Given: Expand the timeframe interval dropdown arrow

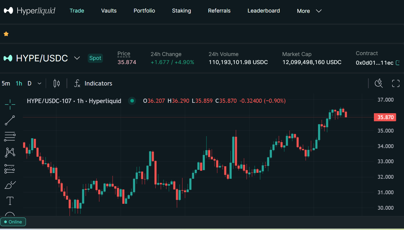Looking at the screenshot, I should click(39, 83).
